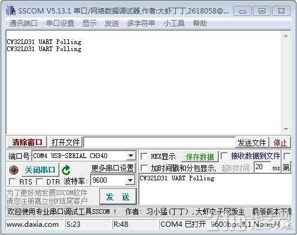Click the timeout field showing 20

point(262,167)
